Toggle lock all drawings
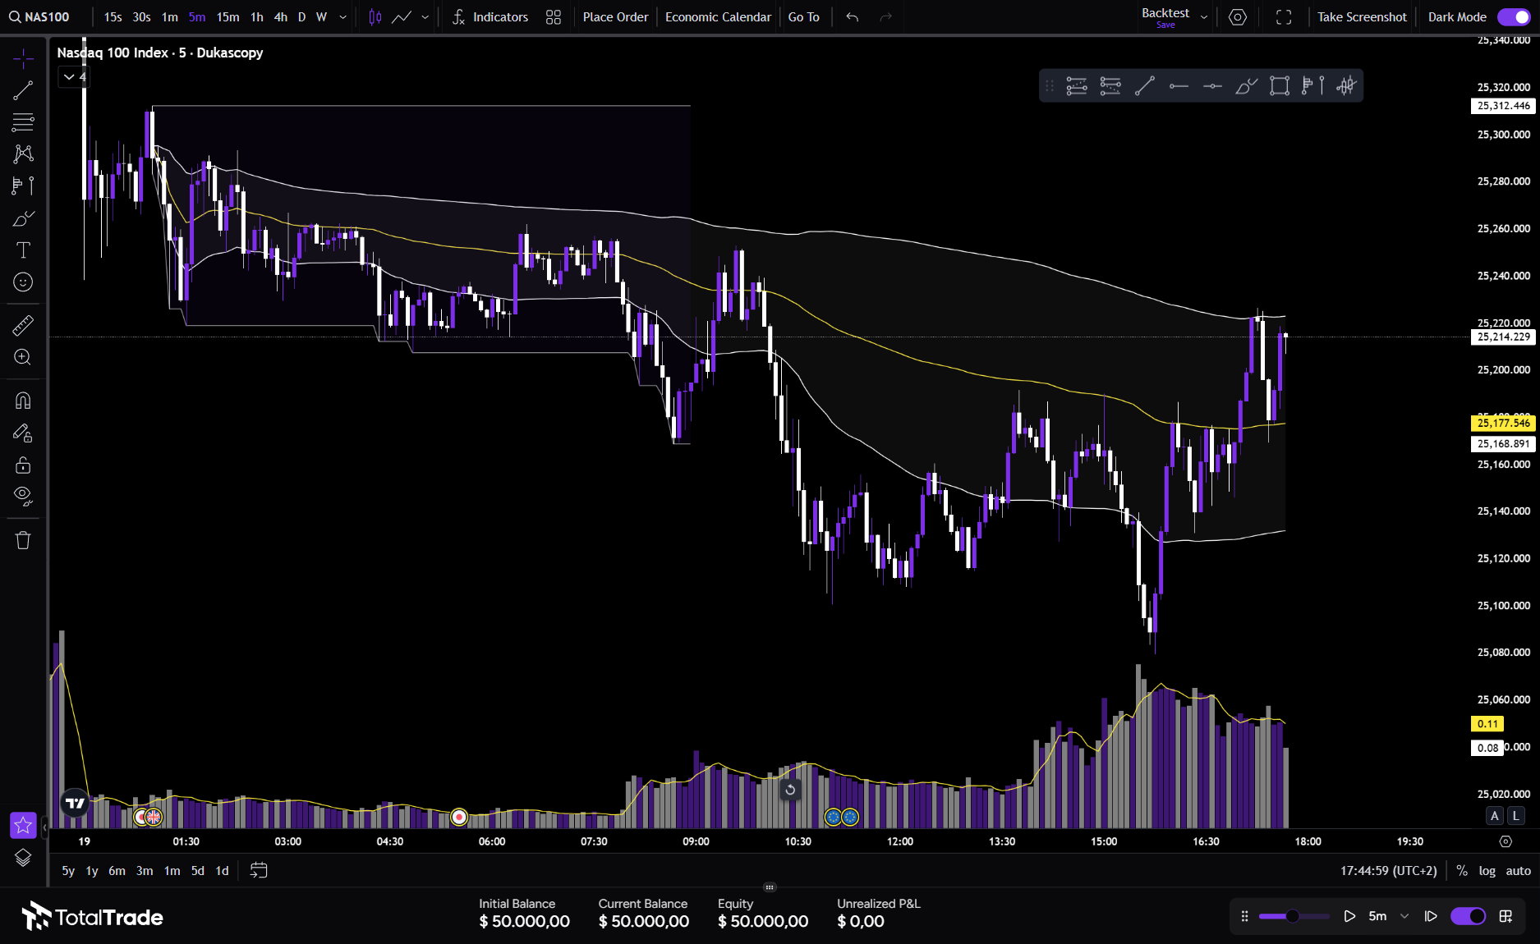1540x944 pixels. pyautogui.click(x=23, y=465)
